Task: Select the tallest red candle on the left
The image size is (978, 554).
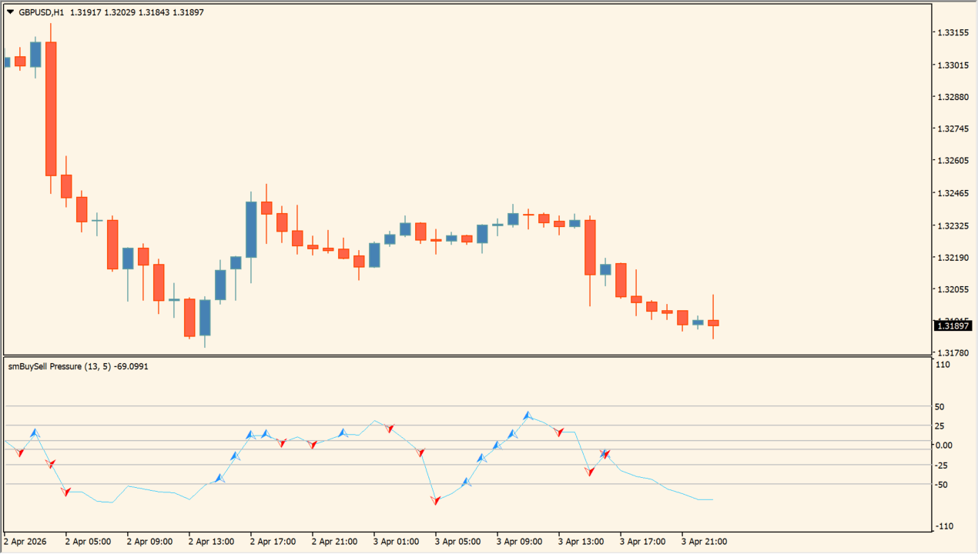Action: (51, 108)
